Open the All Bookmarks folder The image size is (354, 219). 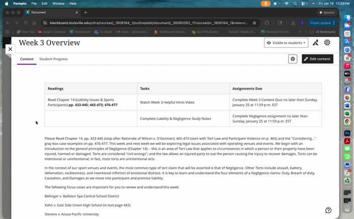tap(323, 32)
